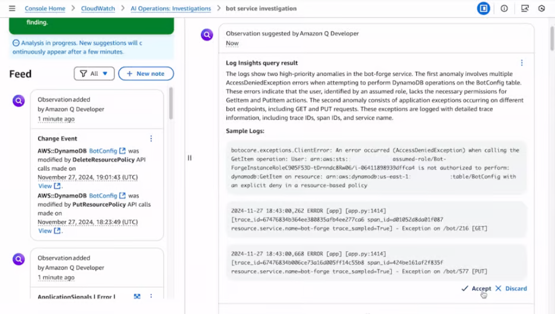Screen dimensions: 555x314
Task: Open the hamburger navigation menu
Action: pos(12,9)
